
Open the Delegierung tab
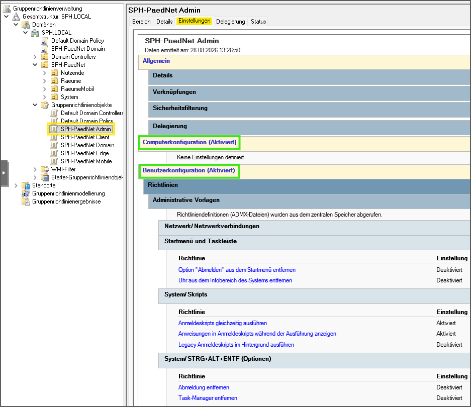pos(230,22)
